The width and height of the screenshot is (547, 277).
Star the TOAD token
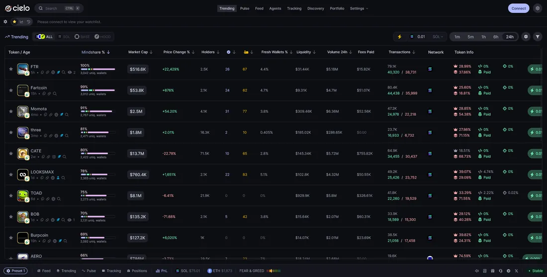click(11, 195)
